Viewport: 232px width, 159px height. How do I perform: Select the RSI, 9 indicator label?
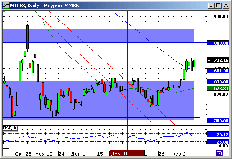coord(10,128)
